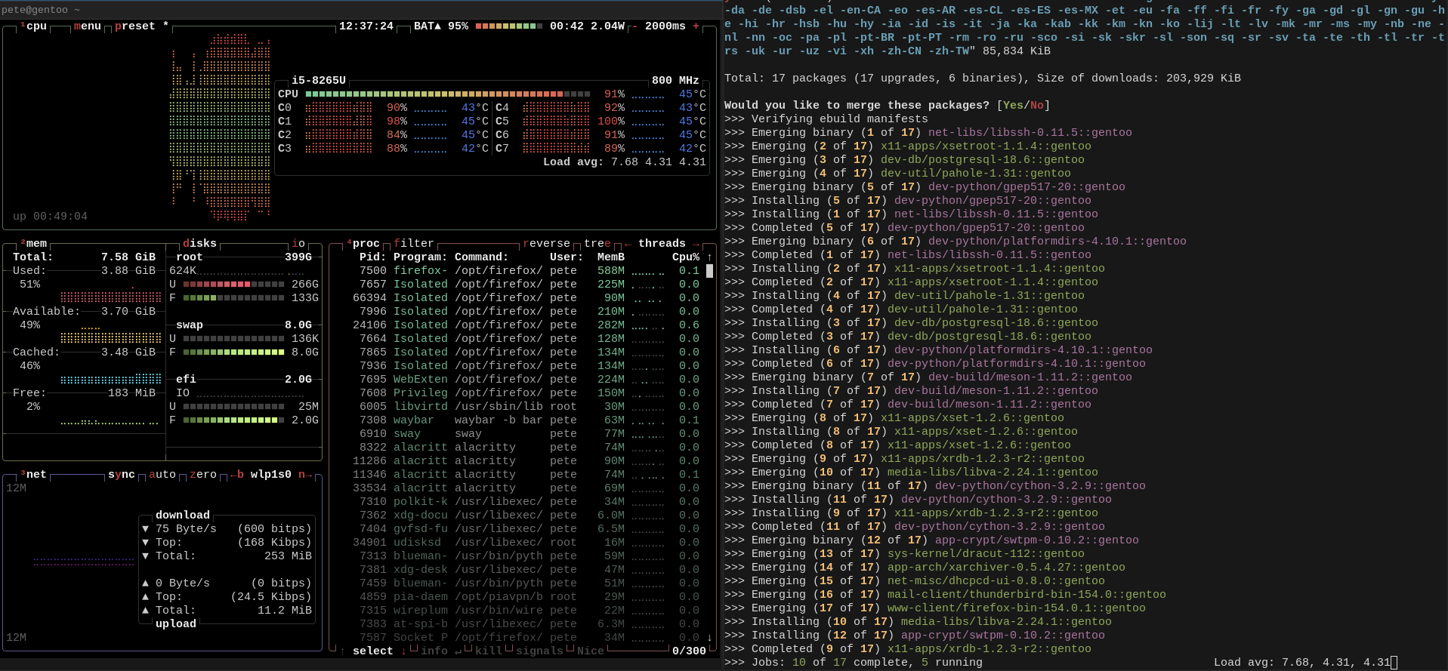Click Jobs: 10 of 17 complete status line

point(854,663)
